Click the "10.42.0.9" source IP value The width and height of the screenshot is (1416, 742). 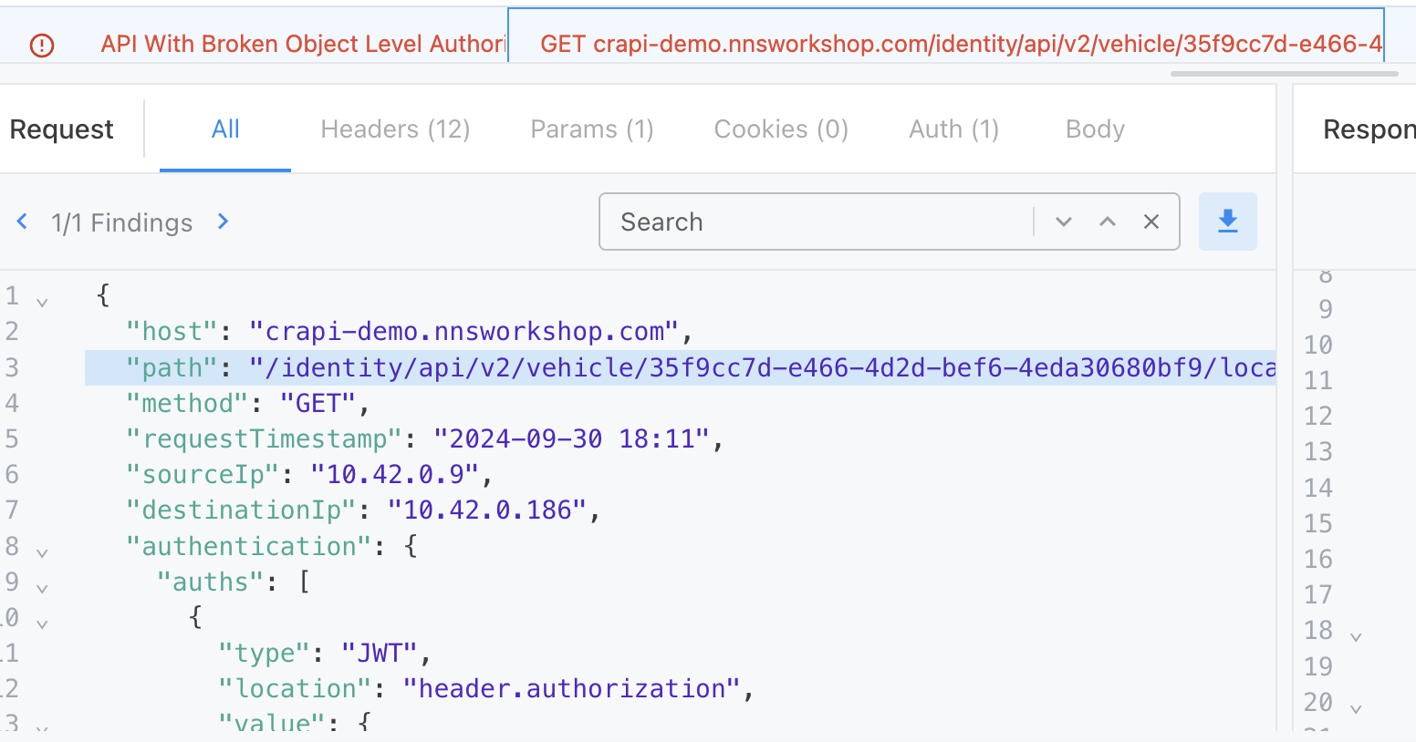[x=395, y=474]
